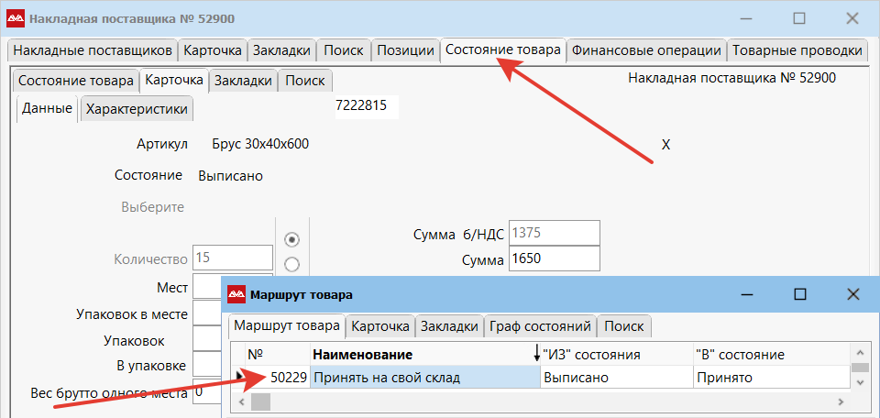Minimize the Накладная поставщика window
The height and width of the screenshot is (418, 880).
tap(745, 18)
